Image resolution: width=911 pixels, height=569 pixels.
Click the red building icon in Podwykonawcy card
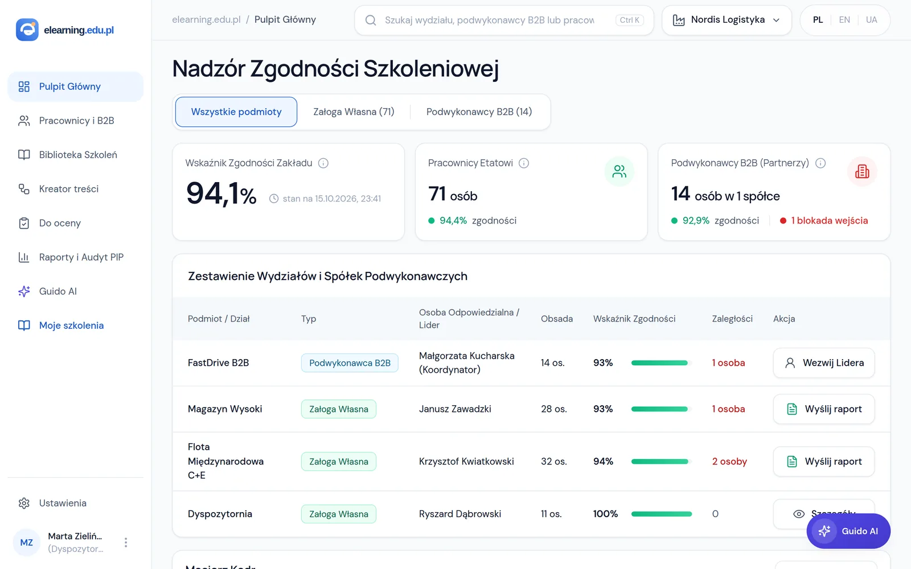[862, 171]
